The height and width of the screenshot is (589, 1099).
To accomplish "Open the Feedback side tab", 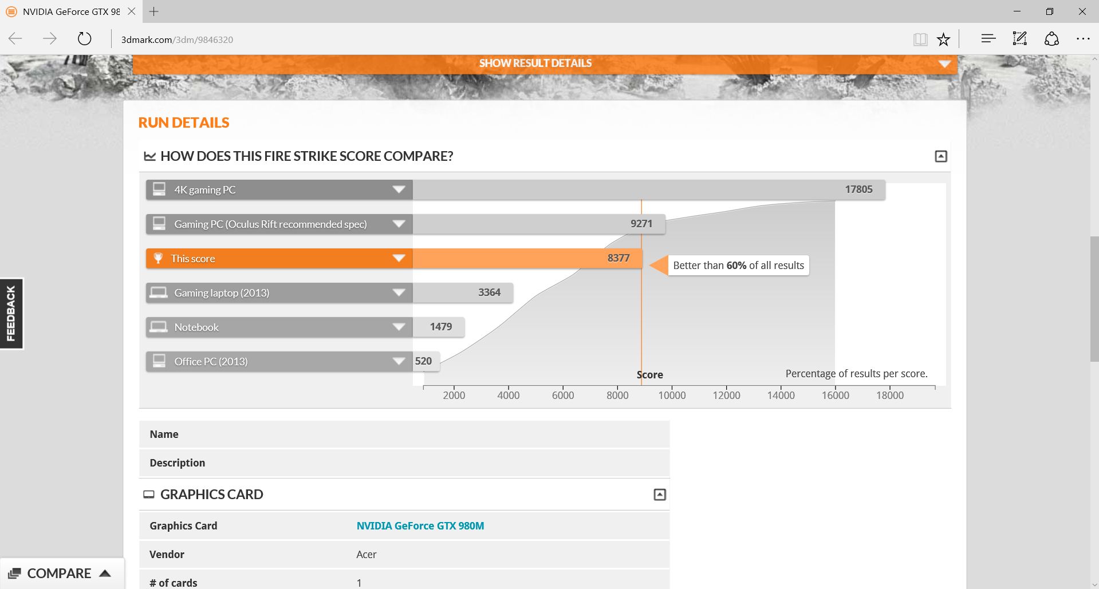I will (11, 314).
